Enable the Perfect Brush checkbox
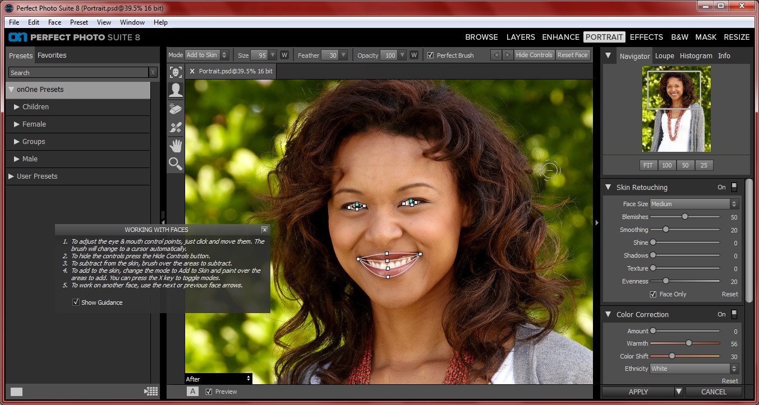 click(x=431, y=55)
